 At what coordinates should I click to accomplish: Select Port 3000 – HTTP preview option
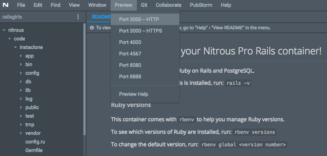point(139,19)
